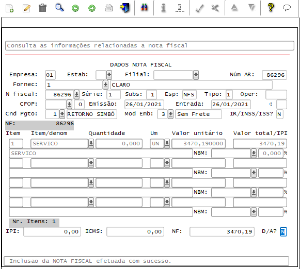Viewport: 300px width, 269px height.
Task: Open the Mod Emb dropdown arrow
Action: 170,114
